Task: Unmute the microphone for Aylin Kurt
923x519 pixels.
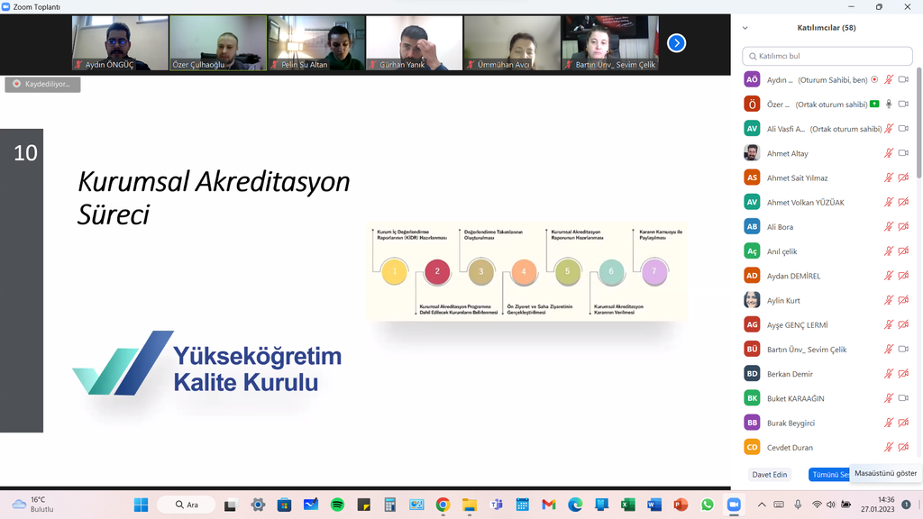Action: coord(889,300)
